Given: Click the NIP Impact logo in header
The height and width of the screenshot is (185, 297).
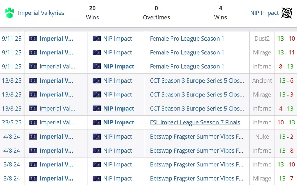Looking at the screenshot, I should 287,13.
